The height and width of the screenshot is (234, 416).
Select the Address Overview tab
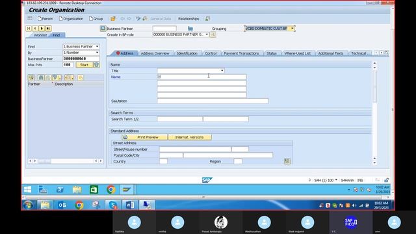tap(155, 53)
